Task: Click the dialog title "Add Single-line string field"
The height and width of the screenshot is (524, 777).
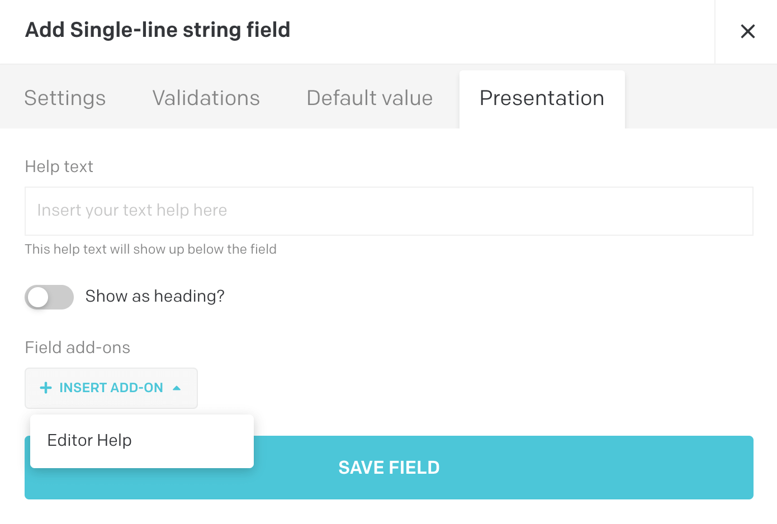Action: 158,30
